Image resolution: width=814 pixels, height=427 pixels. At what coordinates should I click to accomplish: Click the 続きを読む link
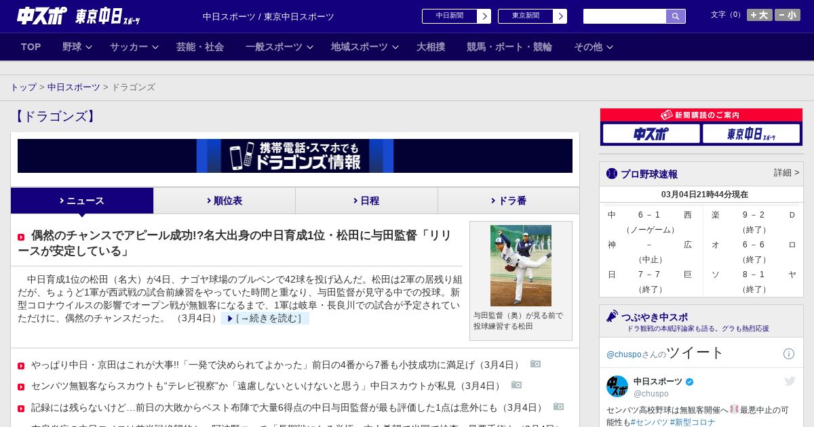[265, 319]
